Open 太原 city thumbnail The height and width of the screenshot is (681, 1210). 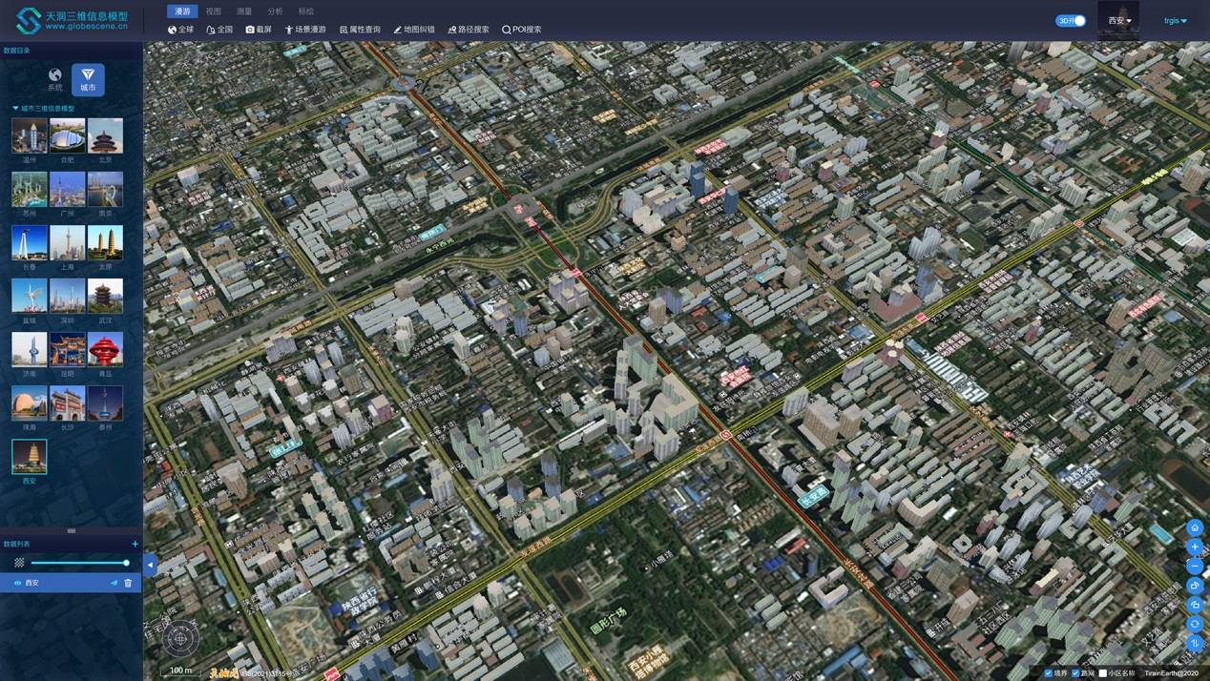tap(105, 243)
